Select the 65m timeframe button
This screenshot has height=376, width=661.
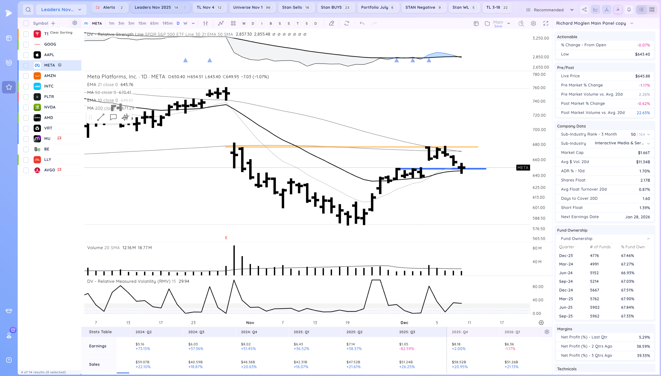tap(154, 23)
